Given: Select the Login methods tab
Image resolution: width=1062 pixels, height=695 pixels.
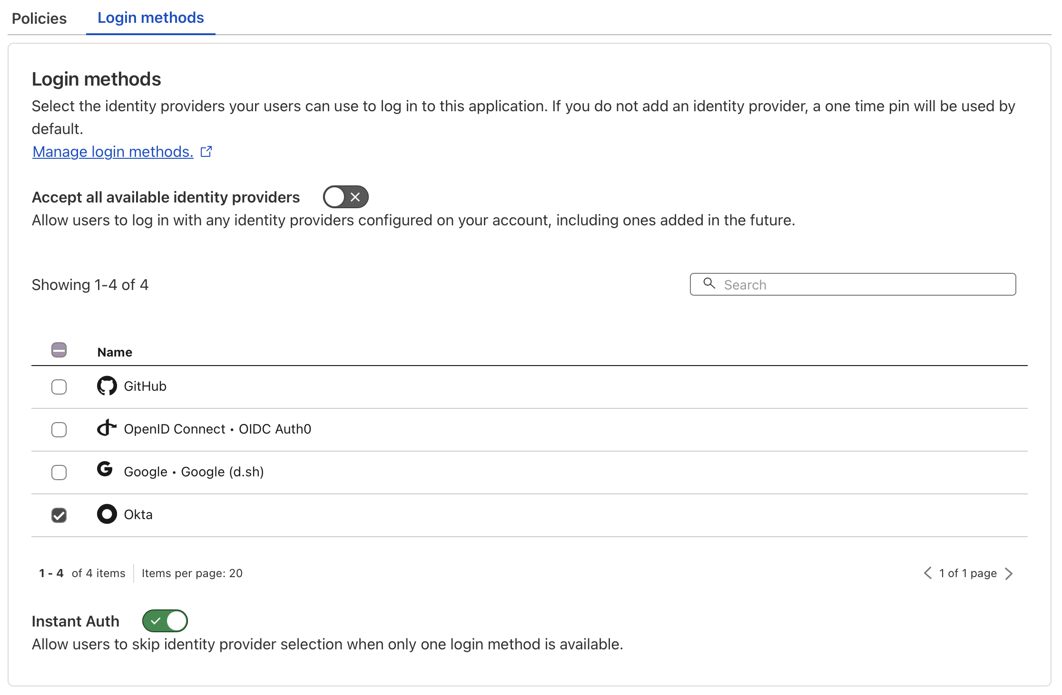Looking at the screenshot, I should point(150,18).
